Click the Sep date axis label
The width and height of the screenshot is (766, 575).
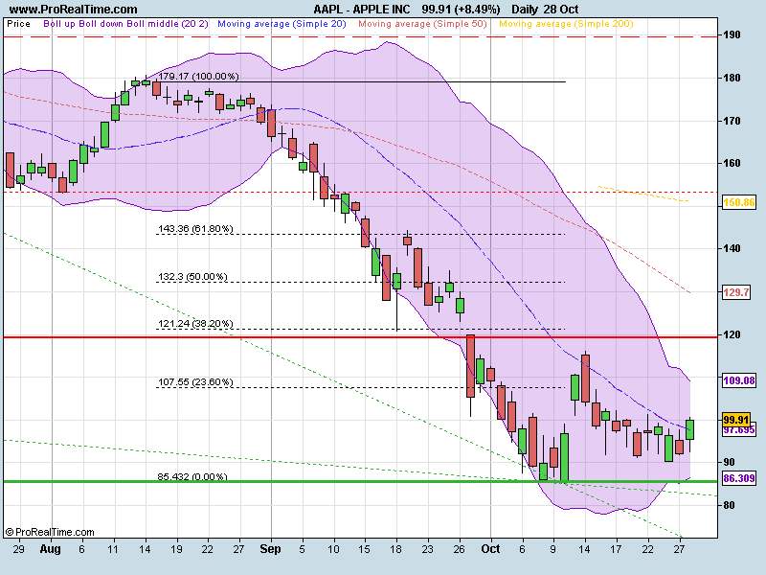coord(270,549)
